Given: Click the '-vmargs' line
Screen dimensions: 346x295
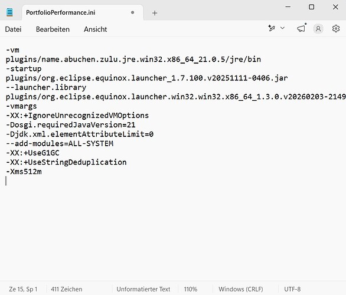Looking at the screenshot, I should (21, 106).
